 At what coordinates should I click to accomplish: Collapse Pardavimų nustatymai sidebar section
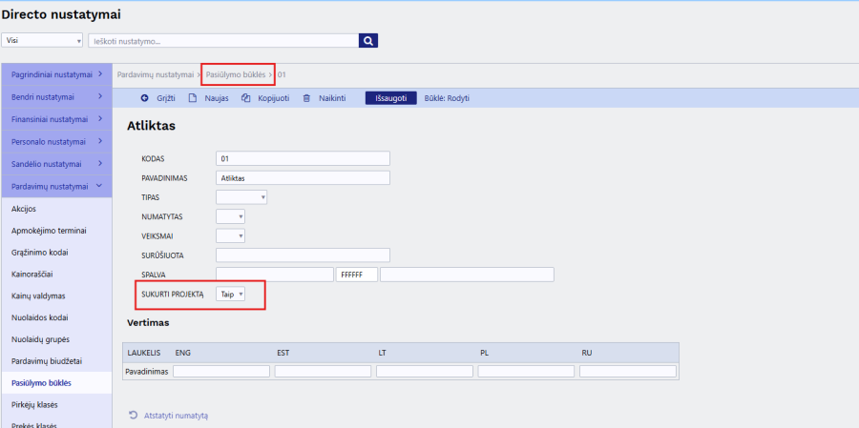point(56,186)
